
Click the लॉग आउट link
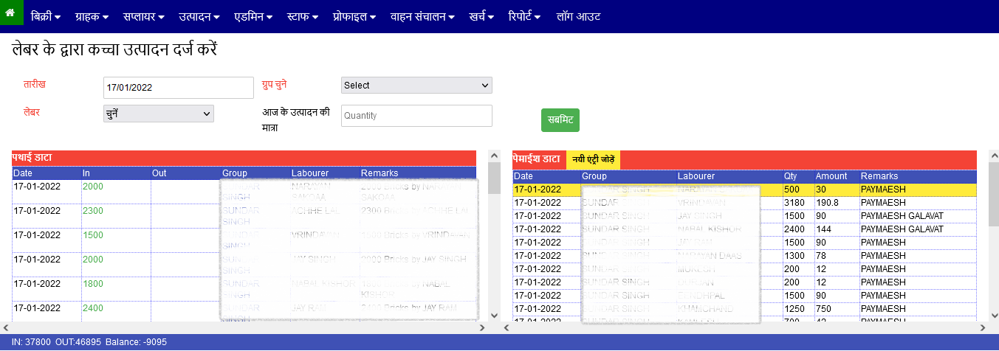[x=580, y=16]
